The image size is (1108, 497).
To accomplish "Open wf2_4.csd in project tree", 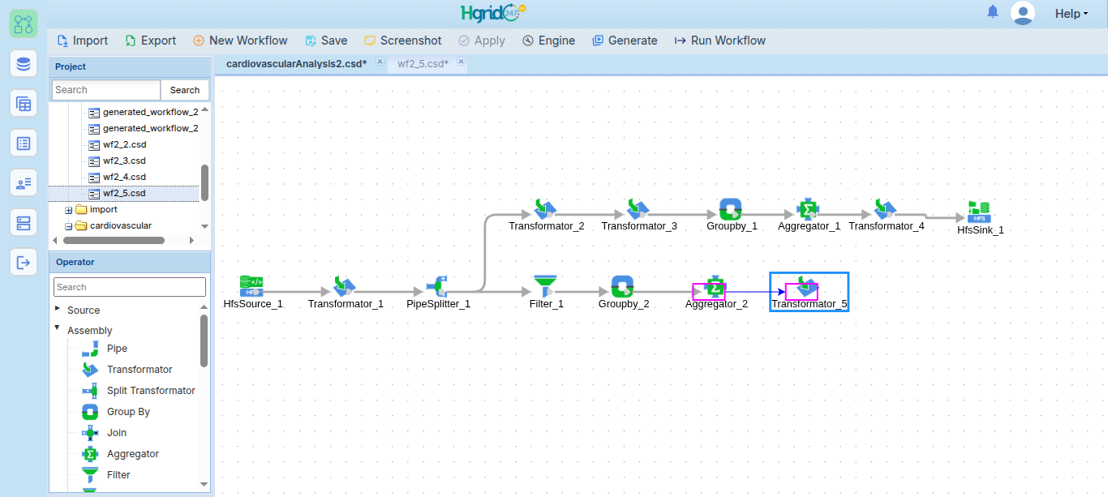I will [124, 177].
